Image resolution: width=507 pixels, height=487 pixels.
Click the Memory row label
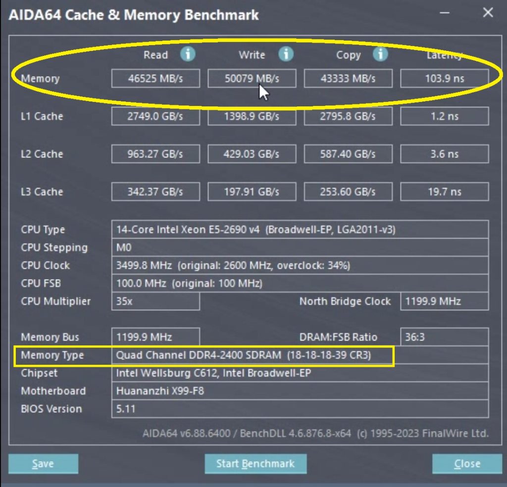click(x=40, y=79)
